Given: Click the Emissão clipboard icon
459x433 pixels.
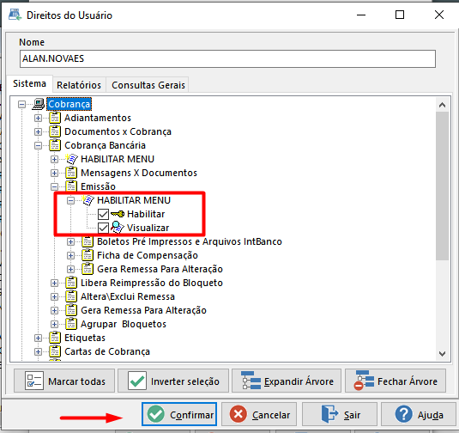Looking at the screenshot, I should point(71,186).
